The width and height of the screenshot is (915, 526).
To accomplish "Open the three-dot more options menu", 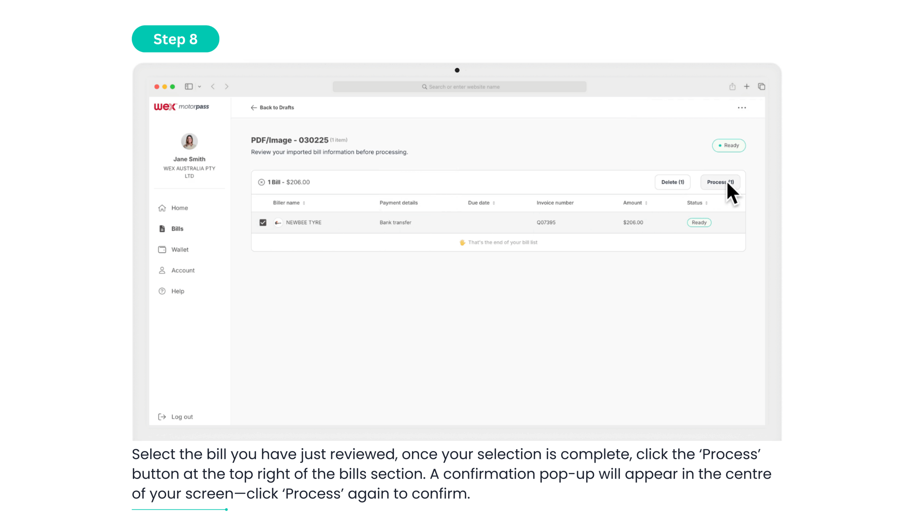I will point(741,108).
